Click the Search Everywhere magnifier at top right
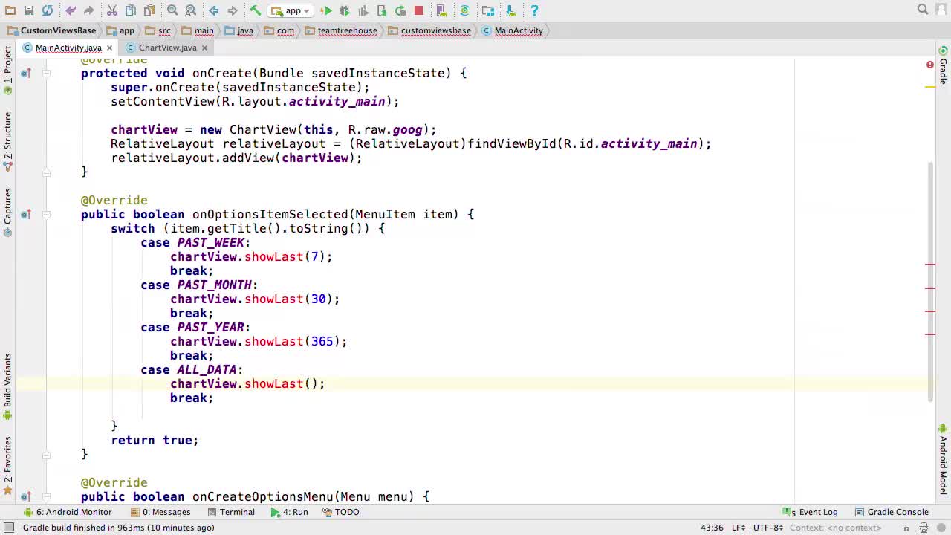This screenshot has height=535, width=951. click(923, 10)
